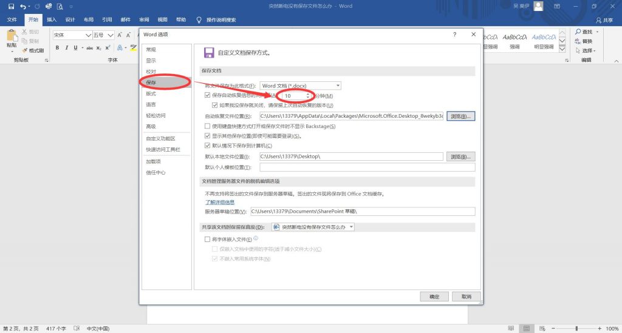
Task: Switch to the 设计 design tab
Action: (70, 20)
